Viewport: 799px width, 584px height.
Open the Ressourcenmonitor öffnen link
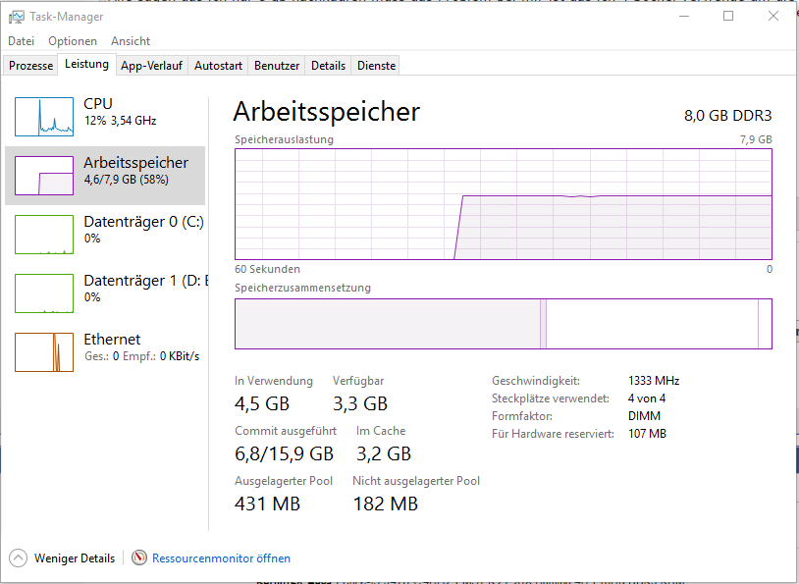(x=221, y=558)
